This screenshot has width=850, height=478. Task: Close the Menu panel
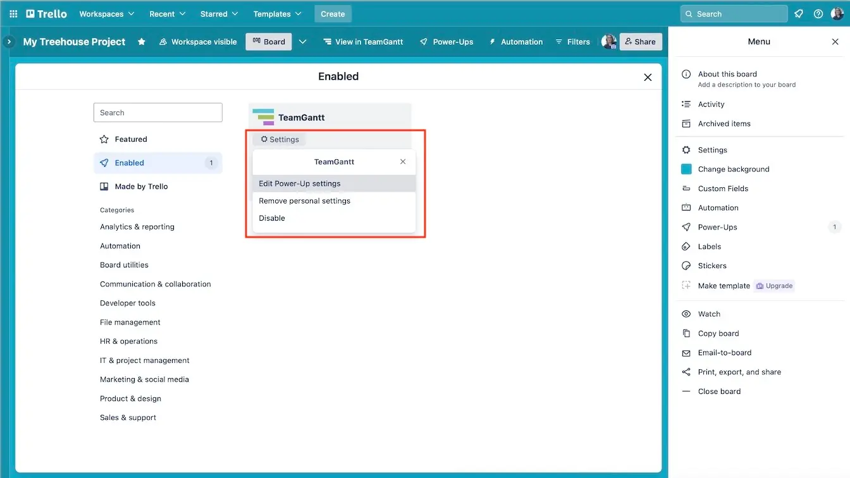[x=835, y=42]
